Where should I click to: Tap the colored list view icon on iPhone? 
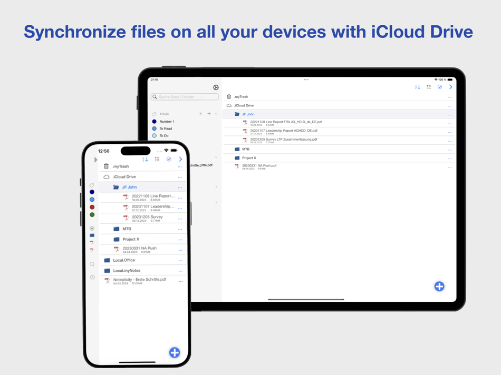tap(157, 159)
